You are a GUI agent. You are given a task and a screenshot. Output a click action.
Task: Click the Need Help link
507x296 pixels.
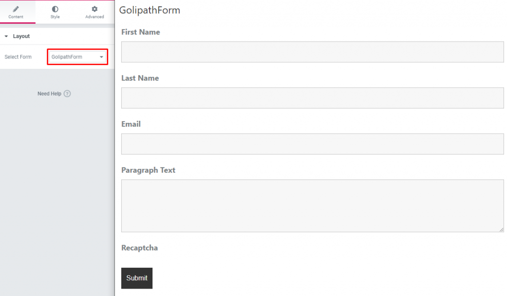tap(49, 94)
